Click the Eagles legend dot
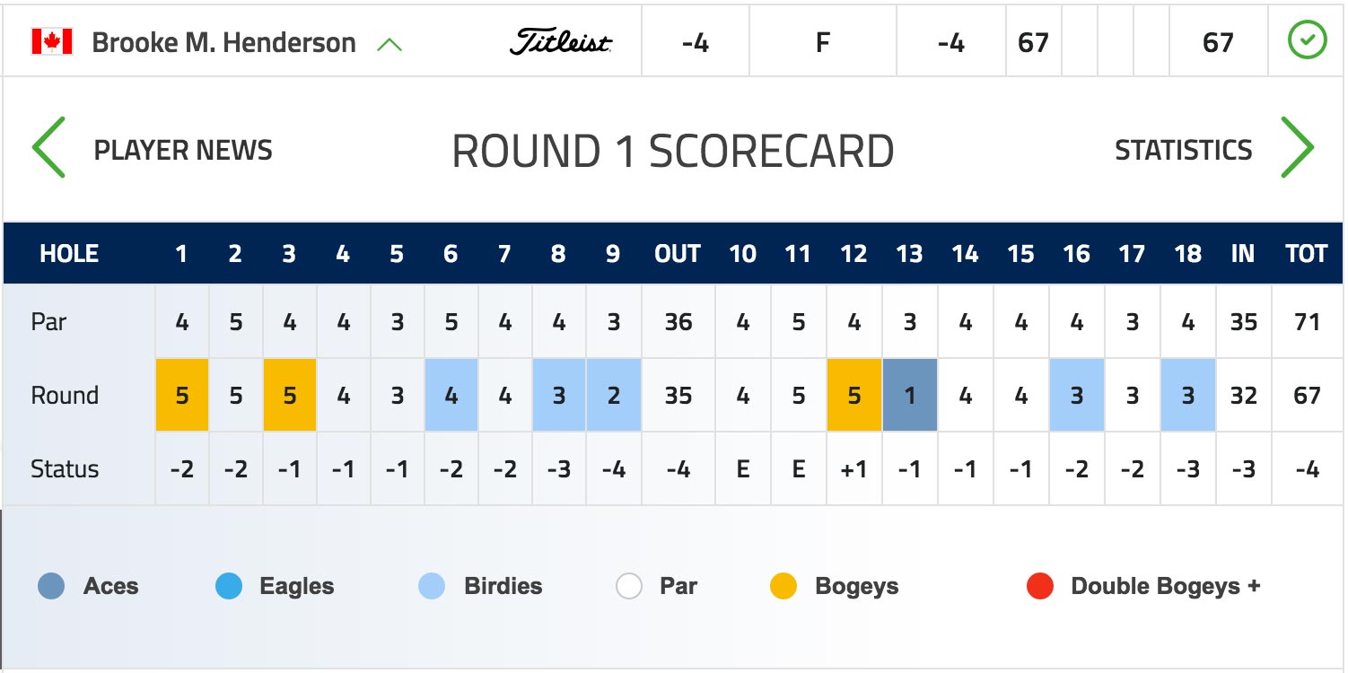This screenshot has width=1348, height=673. [x=229, y=587]
